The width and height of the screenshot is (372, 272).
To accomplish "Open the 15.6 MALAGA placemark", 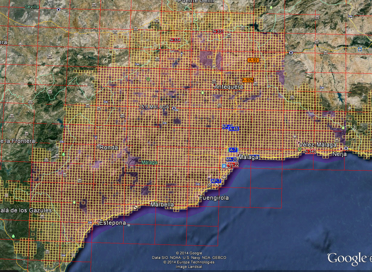I will [x=154, y=107].
